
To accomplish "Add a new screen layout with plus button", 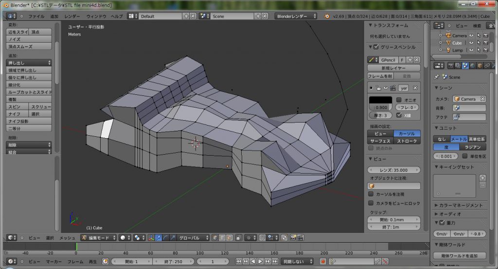I will pyautogui.click(x=186, y=16).
